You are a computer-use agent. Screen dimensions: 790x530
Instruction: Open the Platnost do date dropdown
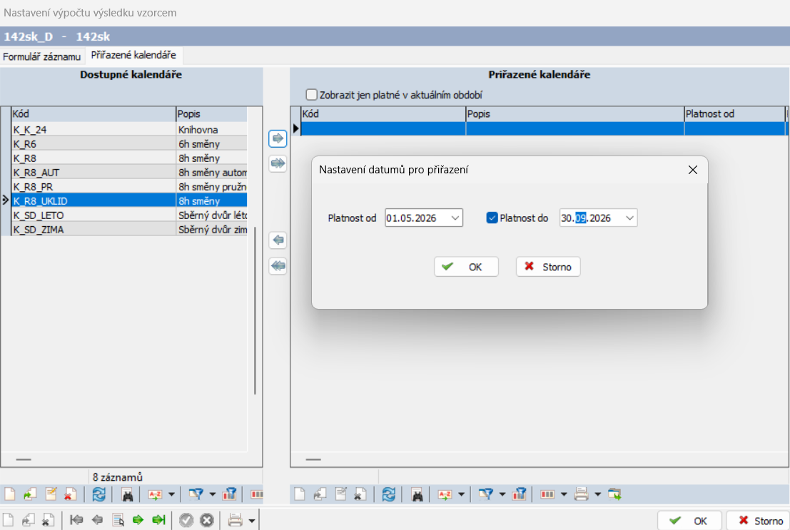click(629, 218)
